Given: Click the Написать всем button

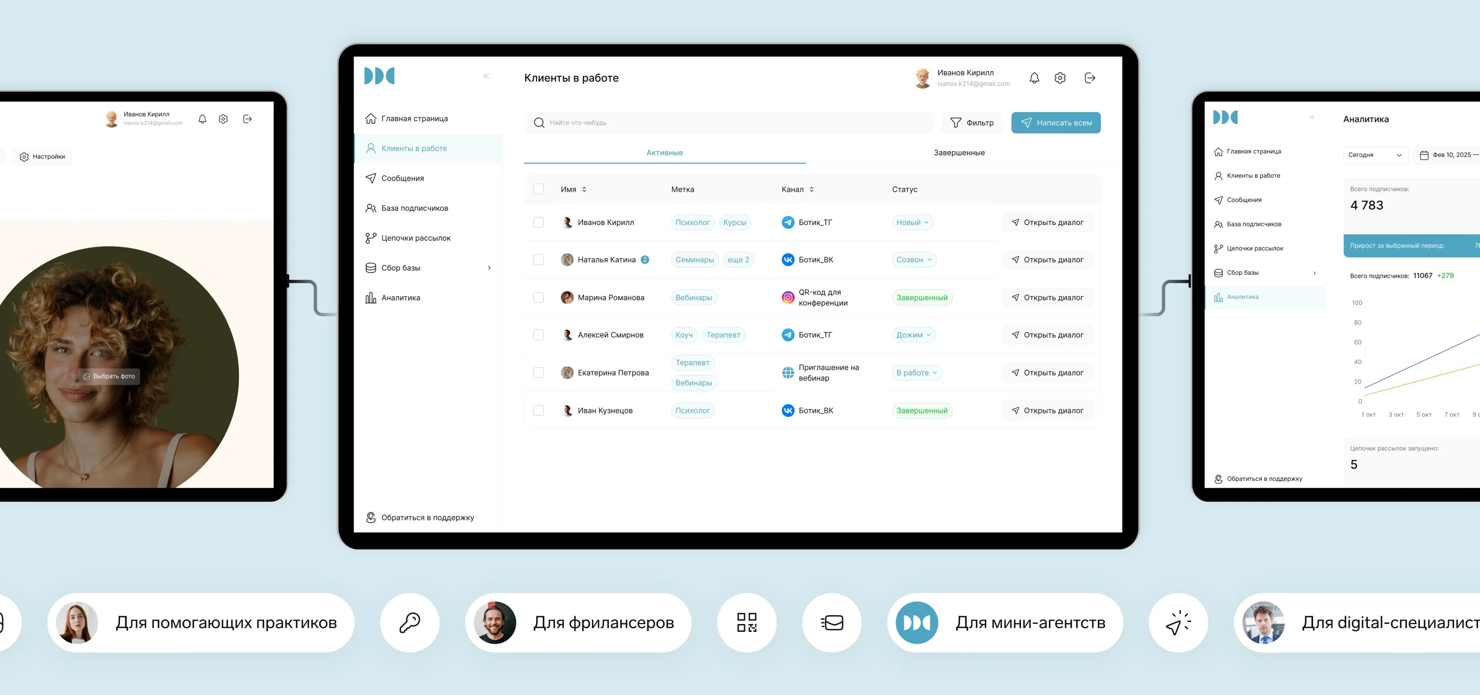Looking at the screenshot, I should click(1055, 123).
